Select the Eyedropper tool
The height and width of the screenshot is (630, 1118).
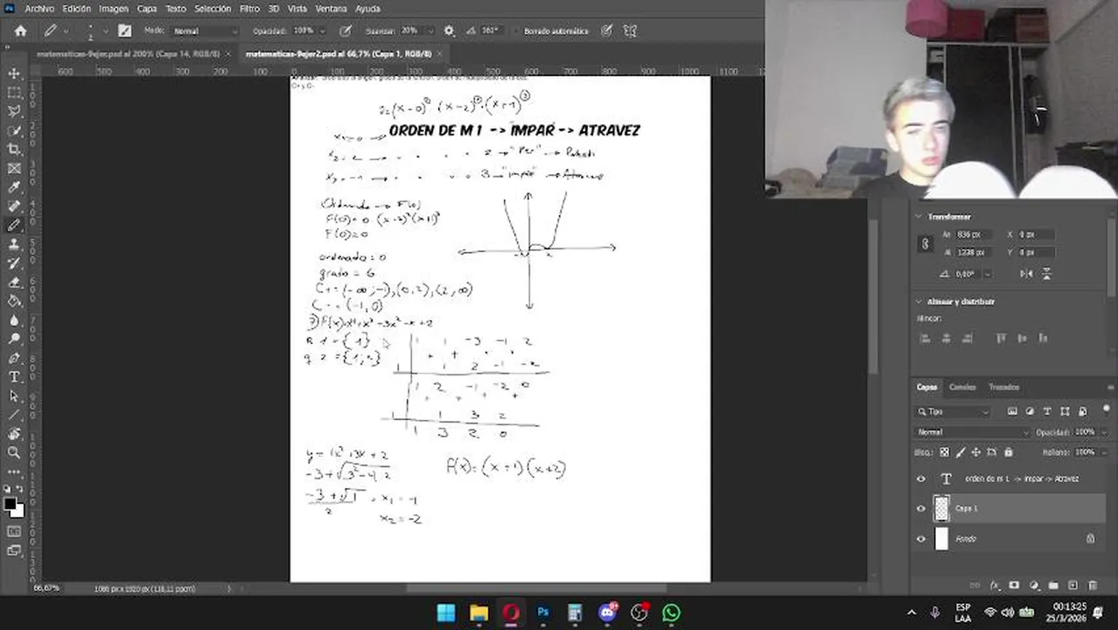coord(14,187)
